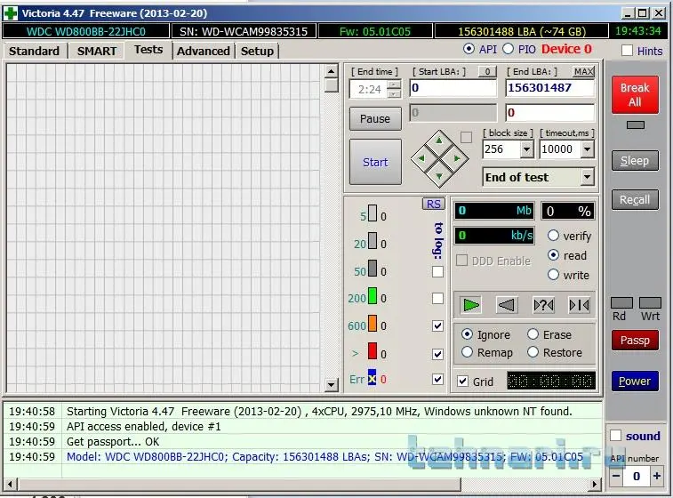Click the reverse scan arrow button

(x=507, y=305)
